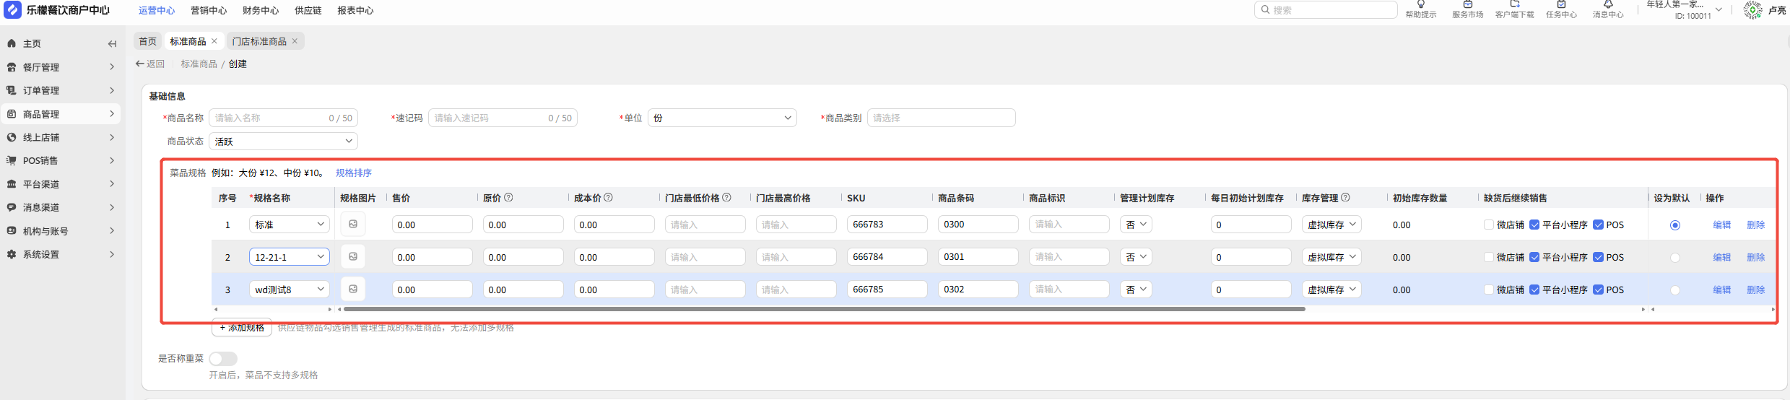
Task: Click the sidebar collapse arrow icon
Action: coord(112,44)
